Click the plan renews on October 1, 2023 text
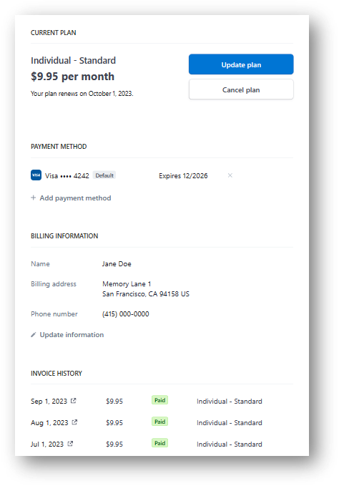This screenshot has width=339, height=486. [82, 94]
